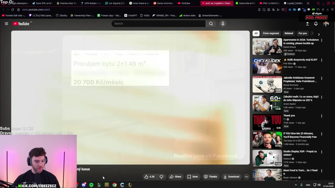The image size is (335, 188).
Task: Select the All filter chip
Action: tap(256, 33)
